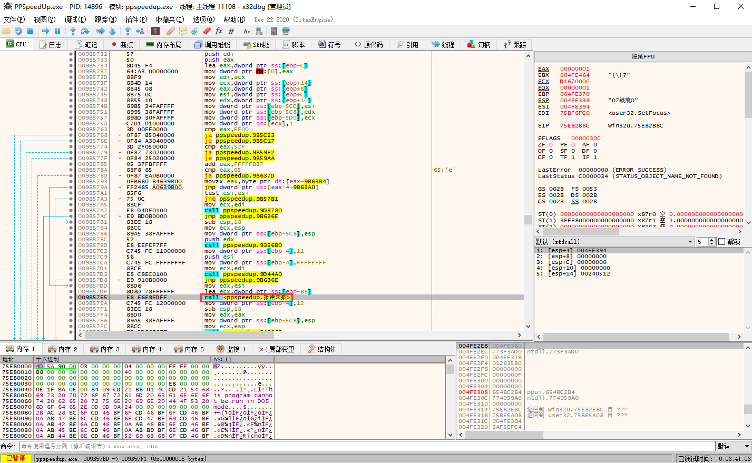The width and height of the screenshot is (752, 463).
Task: Switch to the CPU tab
Action: 16,44
